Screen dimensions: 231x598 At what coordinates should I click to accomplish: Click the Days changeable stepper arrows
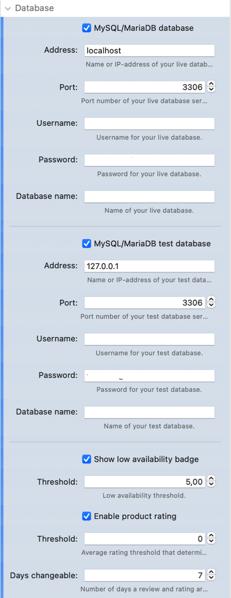click(x=211, y=576)
